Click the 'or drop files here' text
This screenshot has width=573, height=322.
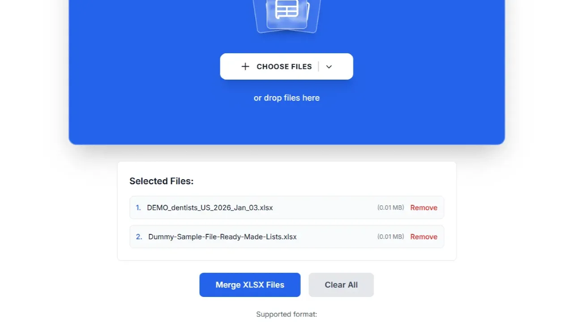point(286,97)
